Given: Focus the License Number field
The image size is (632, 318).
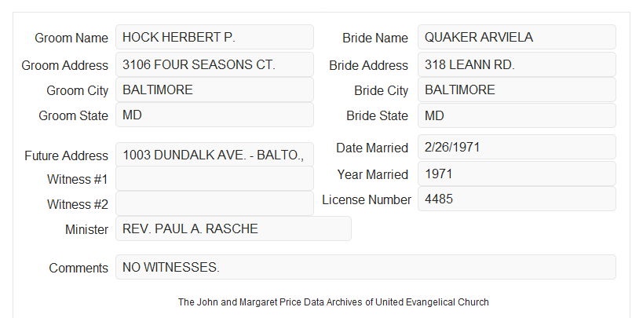Looking at the screenshot, I should coord(517,199).
